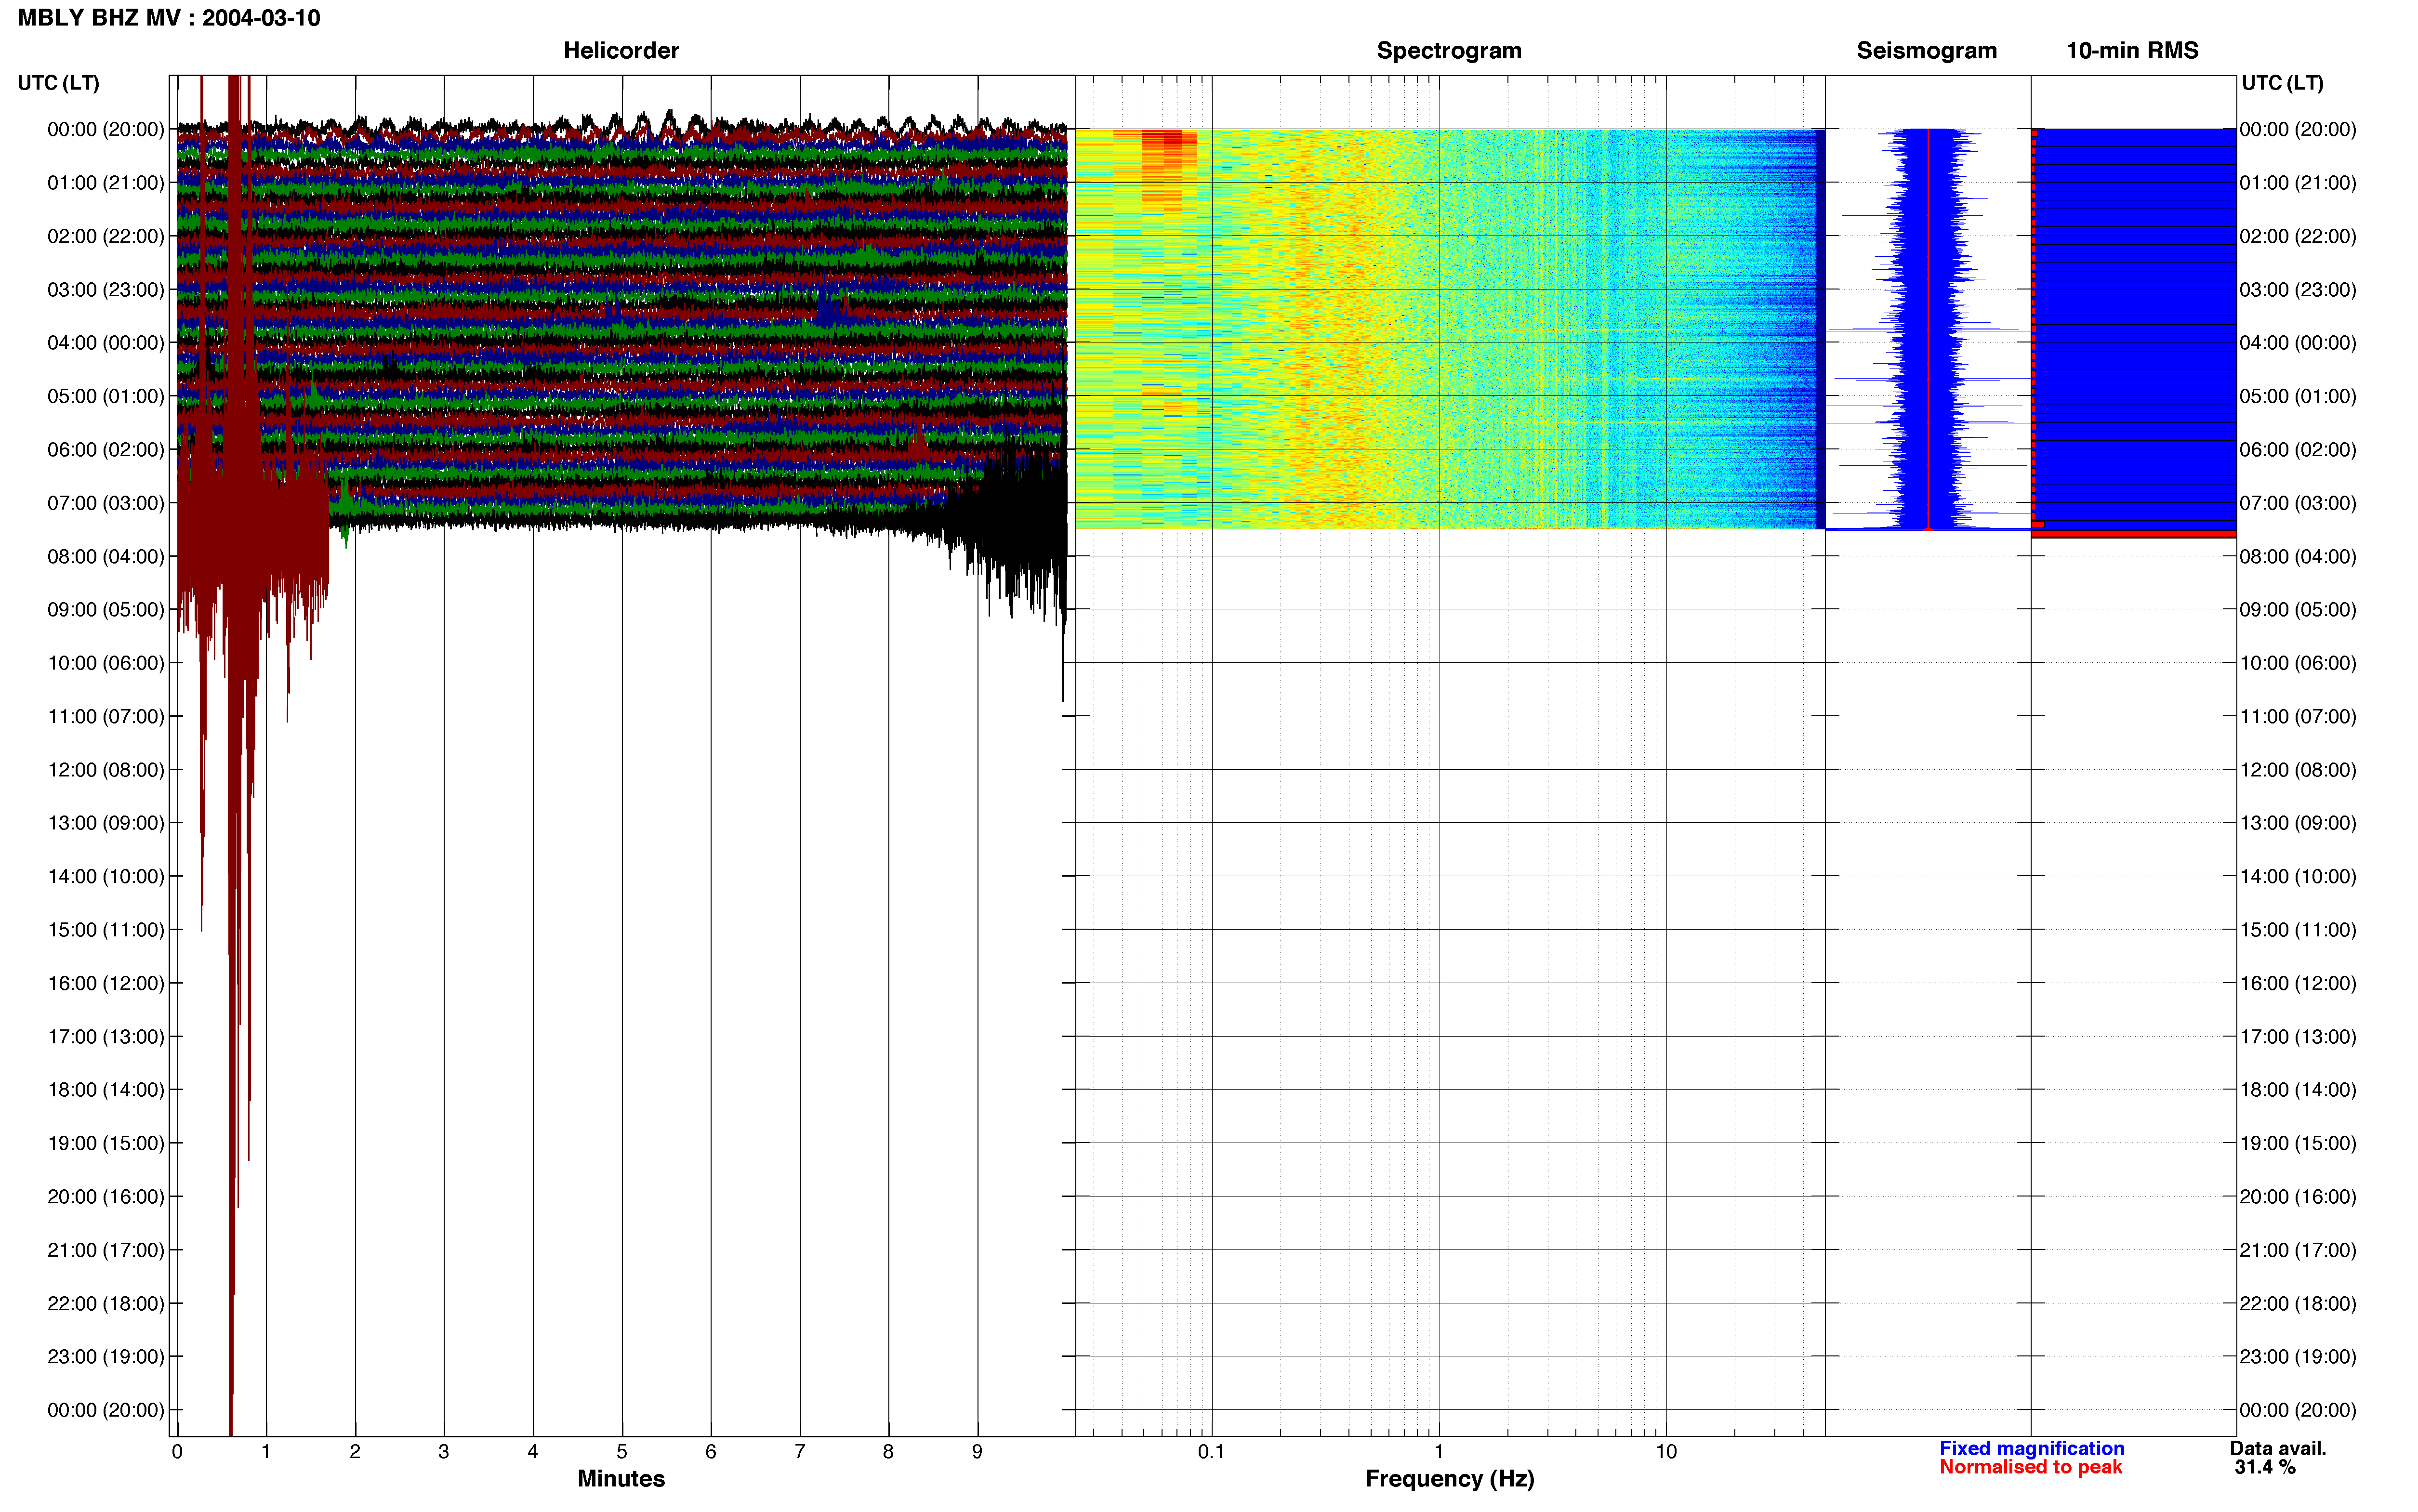
Task: Select the "Helicorder" panel title
Action: (x=621, y=50)
